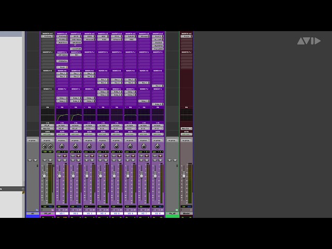Adjust the VO 5 pan knob

click(116, 146)
